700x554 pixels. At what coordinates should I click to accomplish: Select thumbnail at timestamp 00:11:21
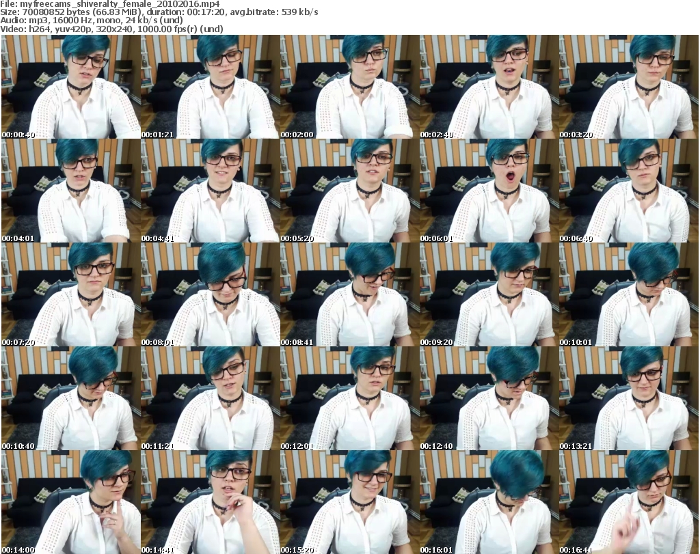(x=211, y=399)
